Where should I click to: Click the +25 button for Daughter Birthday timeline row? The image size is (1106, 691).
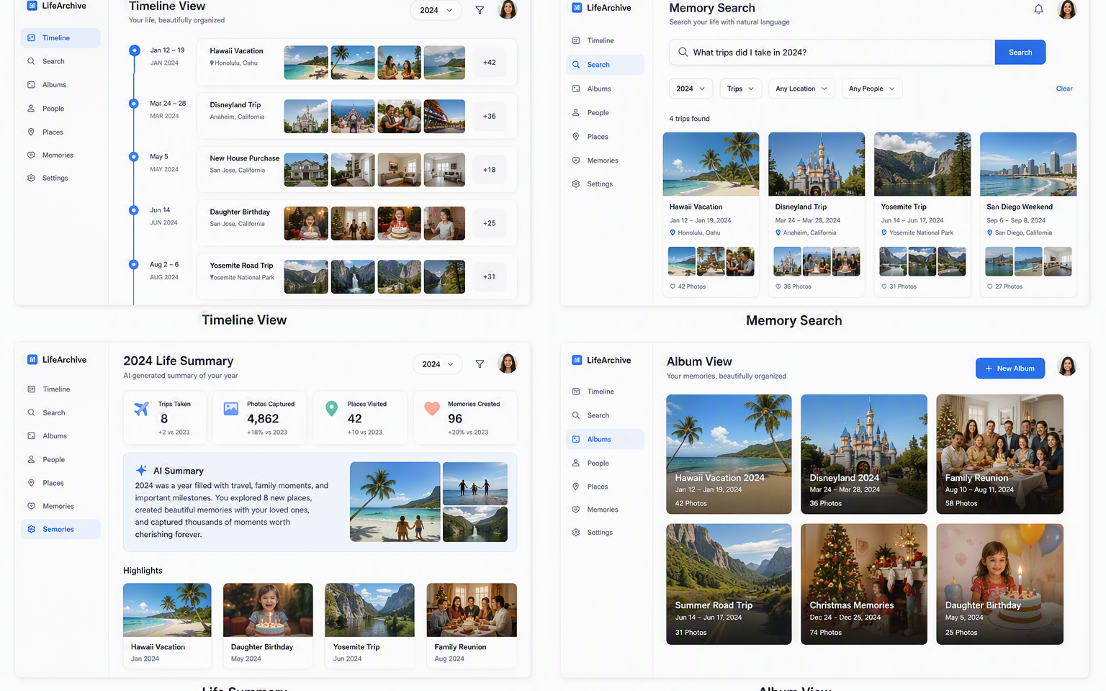click(x=489, y=223)
